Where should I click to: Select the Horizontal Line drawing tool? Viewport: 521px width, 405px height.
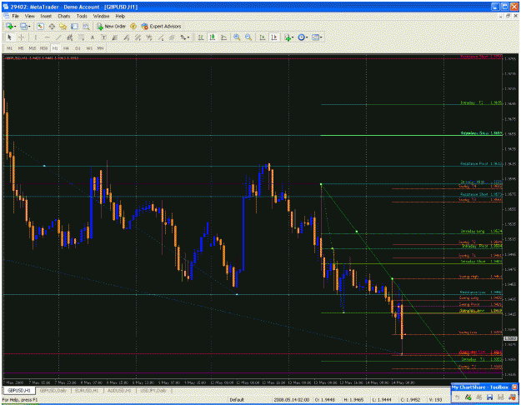click(47, 37)
